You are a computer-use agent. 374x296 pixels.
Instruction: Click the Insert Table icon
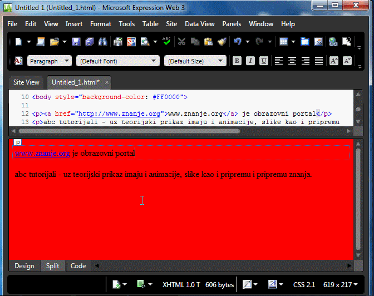pyautogui.click(x=284, y=42)
